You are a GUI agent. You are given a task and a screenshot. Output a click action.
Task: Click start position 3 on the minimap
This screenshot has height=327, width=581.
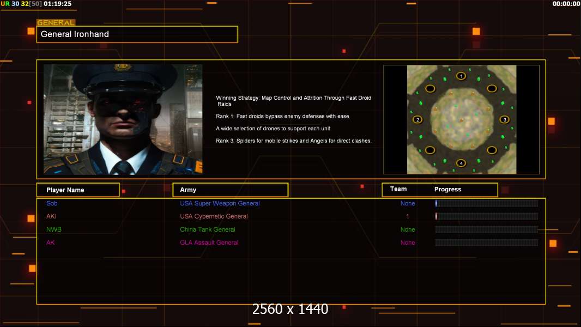pyautogui.click(x=504, y=119)
